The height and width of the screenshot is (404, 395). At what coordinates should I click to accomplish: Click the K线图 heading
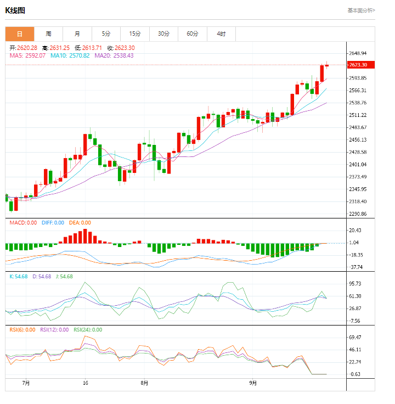(x=15, y=10)
